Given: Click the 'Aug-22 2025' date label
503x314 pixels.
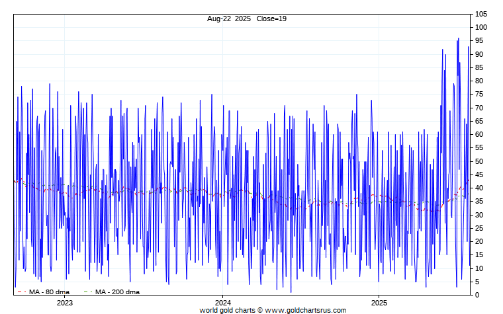Looking at the screenshot, I should (x=229, y=19).
